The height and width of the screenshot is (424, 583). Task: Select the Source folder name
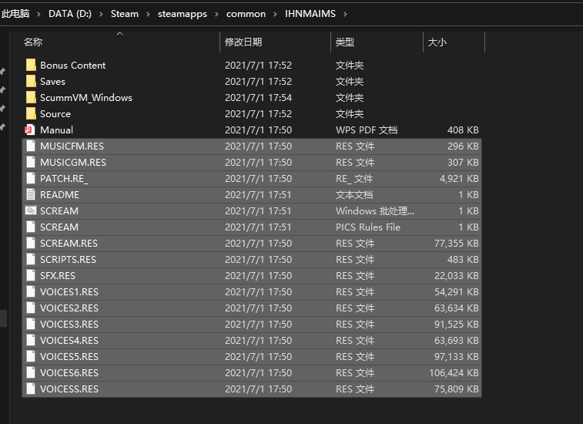[55, 113]
